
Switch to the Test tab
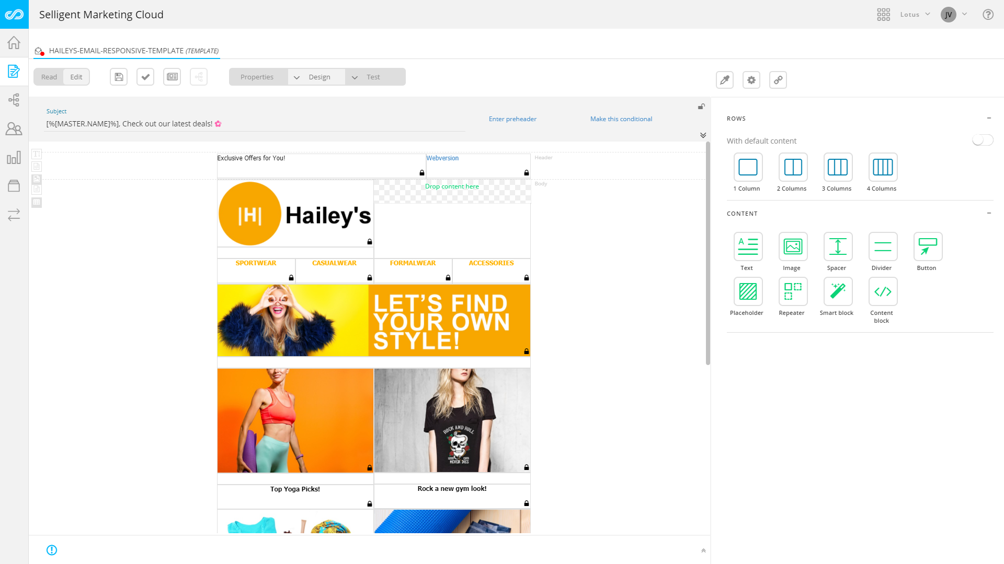374,77
